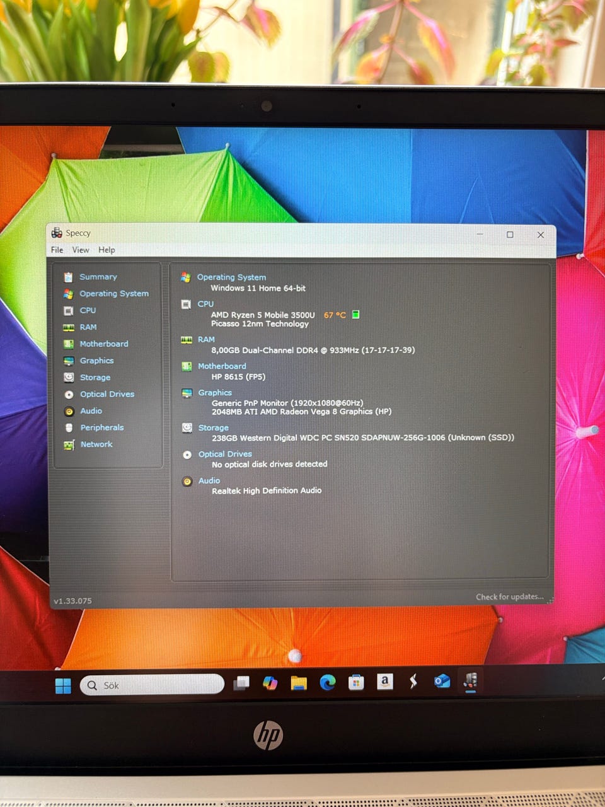
Task: Click the RAM module icon in the sidebar
Action: pyautogui.click(x=68, y=327)
